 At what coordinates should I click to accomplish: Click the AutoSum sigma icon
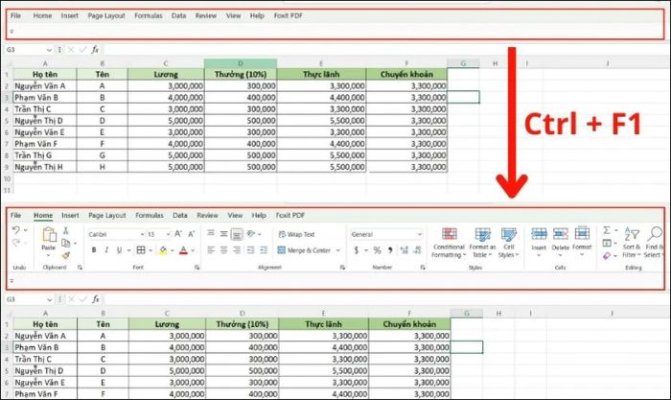(x=607, y=230)
